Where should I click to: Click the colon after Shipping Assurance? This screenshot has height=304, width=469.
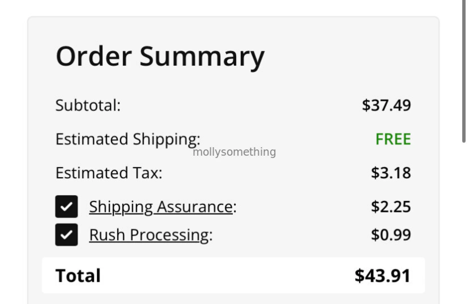click(x=235, y=207)
